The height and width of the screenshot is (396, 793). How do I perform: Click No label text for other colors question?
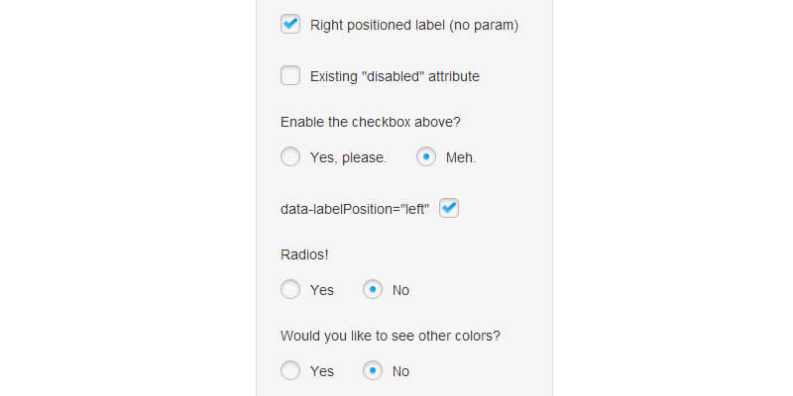[400, 372]
